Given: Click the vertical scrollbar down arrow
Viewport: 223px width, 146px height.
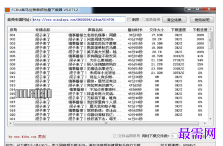Looking at the screenshot, I should [211, 119].
